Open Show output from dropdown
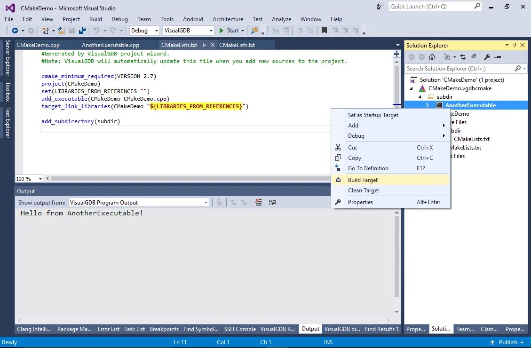Viewport: 531px width, 348px height. click(206, 202)
